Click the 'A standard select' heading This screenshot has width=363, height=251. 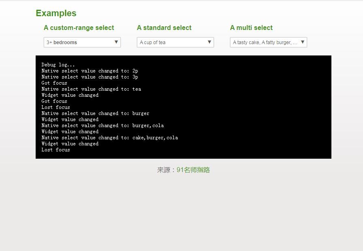tap(164, 28)
